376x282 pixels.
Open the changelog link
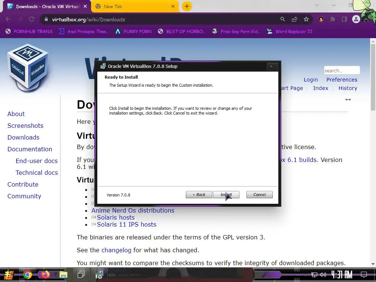click(116, 250)
